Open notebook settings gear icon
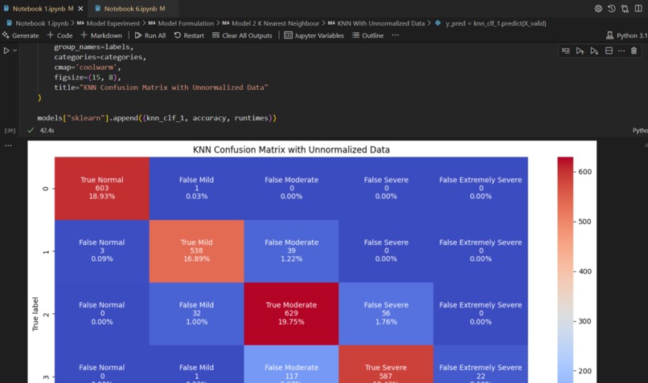648x383 pixels. click(x=598, y=8)
